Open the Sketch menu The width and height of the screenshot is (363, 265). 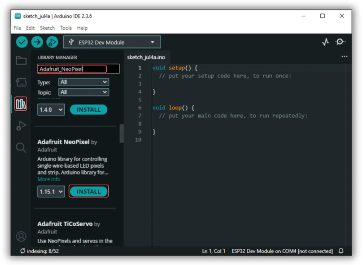point(47,28)
